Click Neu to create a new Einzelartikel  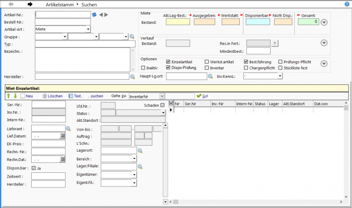pyautogui.click(x=27, y=96)
